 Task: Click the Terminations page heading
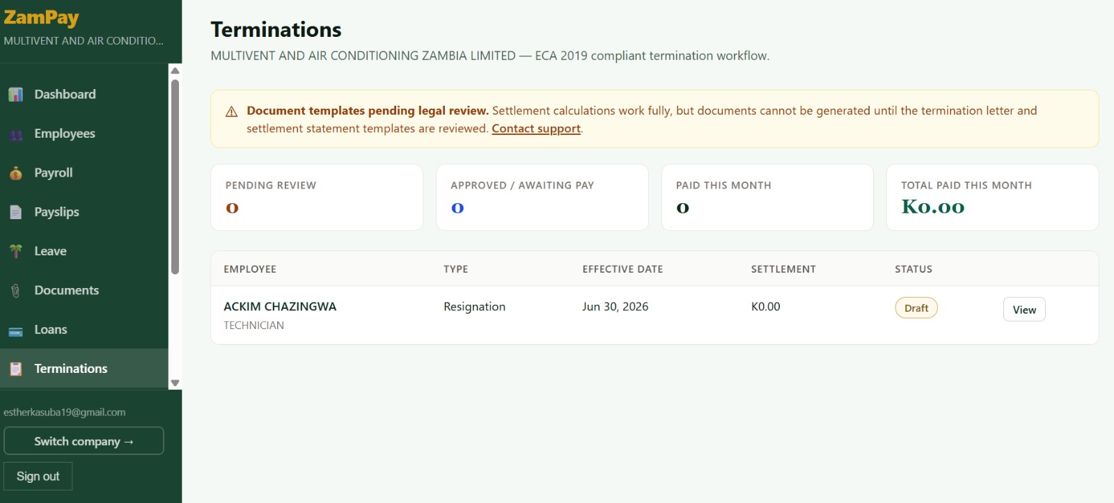[276, 30]
